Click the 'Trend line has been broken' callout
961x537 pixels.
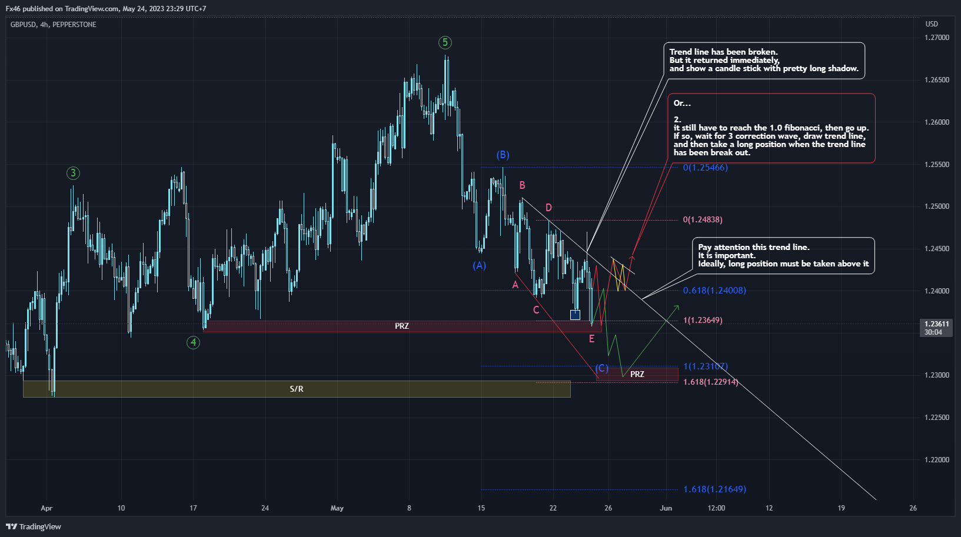click(x=764, y=61)
